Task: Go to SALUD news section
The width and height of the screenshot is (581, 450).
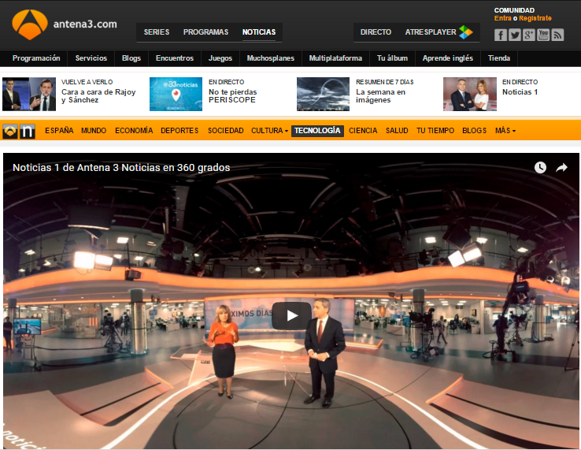Action: pos(397,131)
